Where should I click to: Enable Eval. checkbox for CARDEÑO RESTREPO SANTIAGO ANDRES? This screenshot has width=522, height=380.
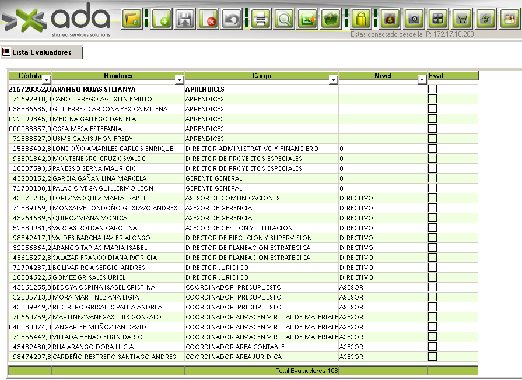[432, 357]
